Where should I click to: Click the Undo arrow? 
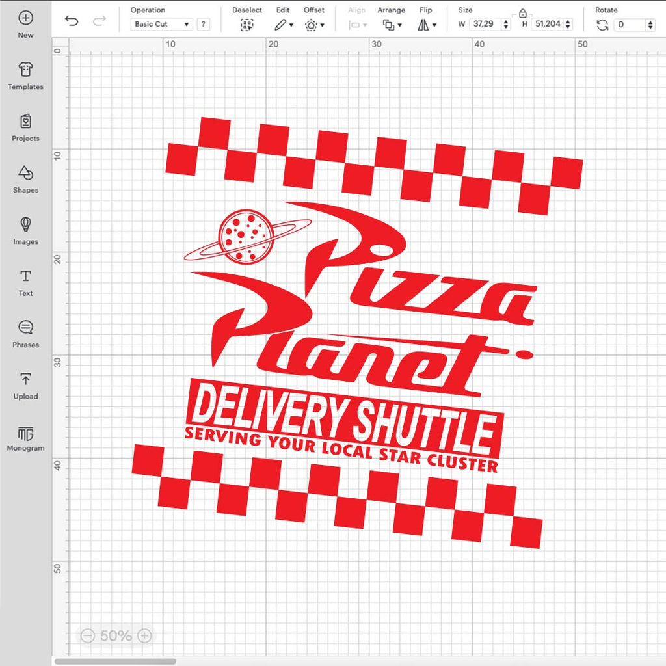[72, 21]
